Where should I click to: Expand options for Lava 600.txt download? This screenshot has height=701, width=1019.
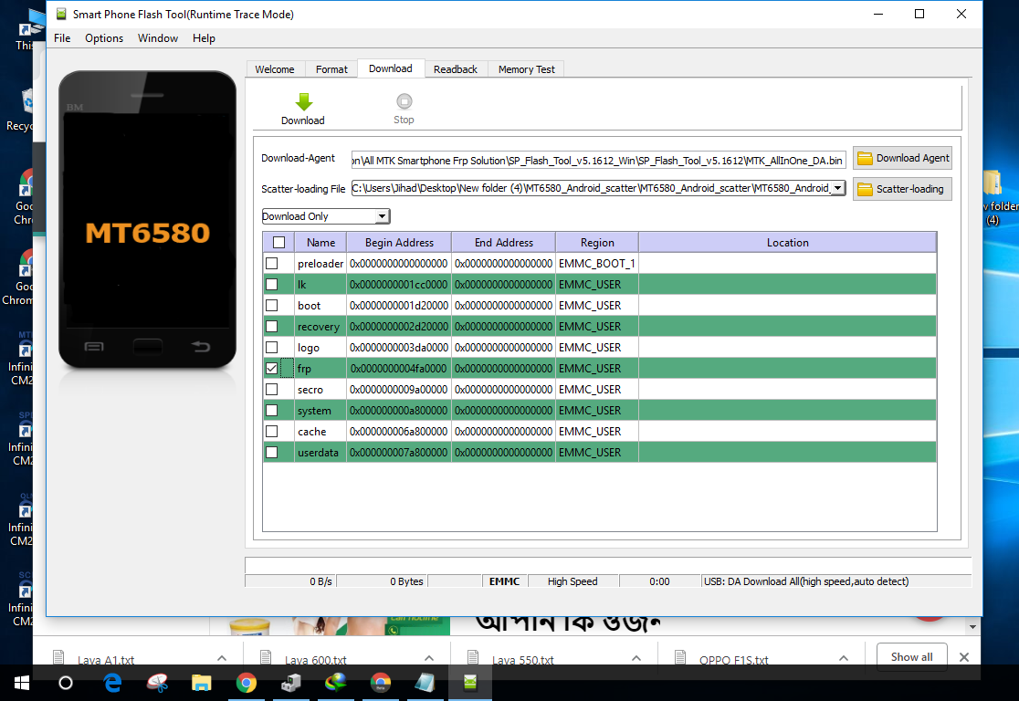pos(429,658)
